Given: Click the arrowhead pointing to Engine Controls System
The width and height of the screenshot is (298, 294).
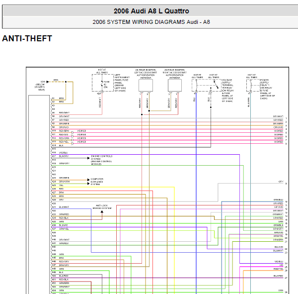Looking at the screenshot, I should [88, 158].
